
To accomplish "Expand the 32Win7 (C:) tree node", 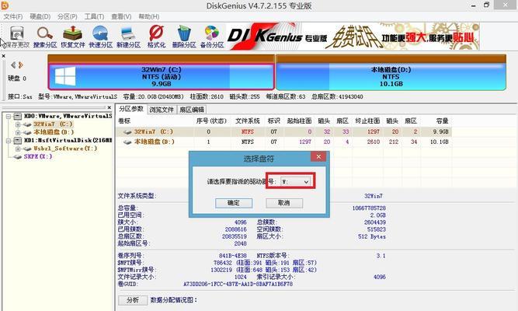I will [18, 124].
